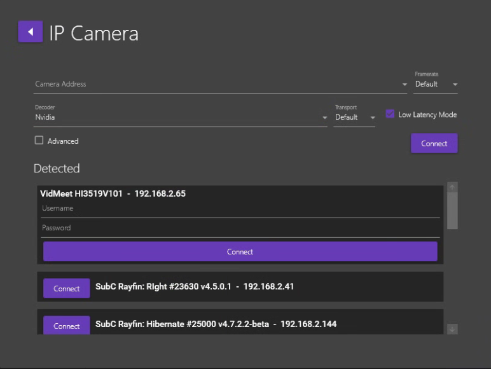Click the Password field for VidMeet camera
This screenshot has height=369, width=491.
pyautogui.click(x=240, y=228)
